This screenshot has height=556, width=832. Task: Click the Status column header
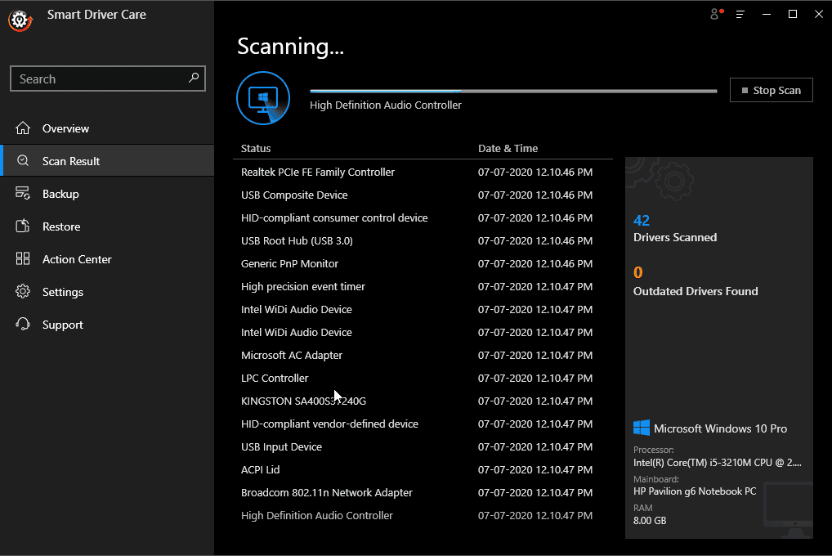pos(256,148)
